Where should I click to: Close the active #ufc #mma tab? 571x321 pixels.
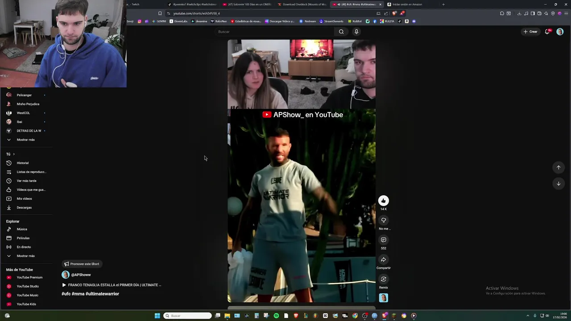[x=380, y=4]
